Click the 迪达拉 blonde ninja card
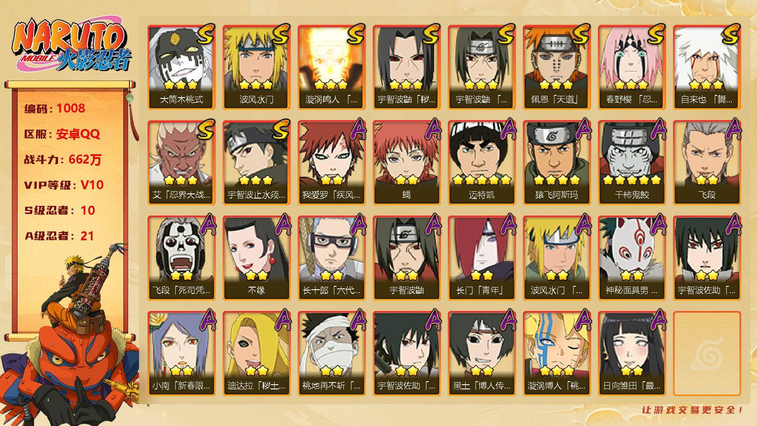This screenshot has height=426, width=757. 256,353
